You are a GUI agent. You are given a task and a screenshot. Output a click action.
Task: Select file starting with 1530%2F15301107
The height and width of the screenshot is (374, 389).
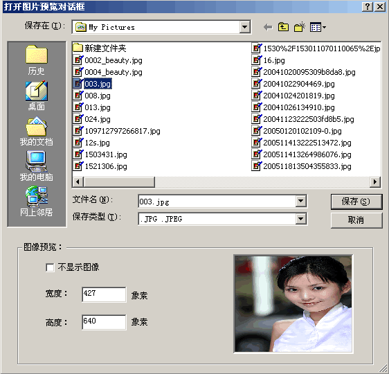[322, 48]
